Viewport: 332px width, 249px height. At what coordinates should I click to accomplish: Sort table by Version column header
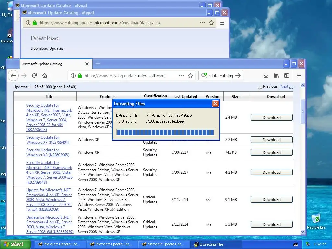pos(212,96)
